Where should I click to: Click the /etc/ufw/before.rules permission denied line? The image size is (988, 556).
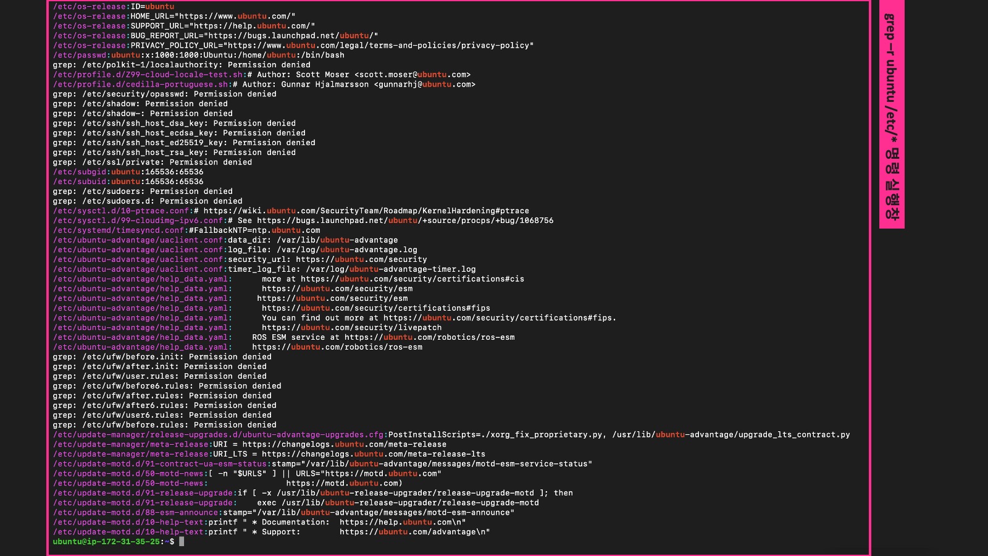(165, 425)
